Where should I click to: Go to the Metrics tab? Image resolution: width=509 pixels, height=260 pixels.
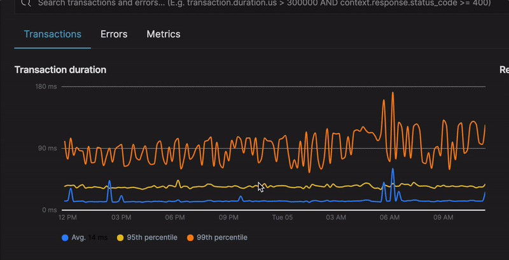(x=164, y=34)
